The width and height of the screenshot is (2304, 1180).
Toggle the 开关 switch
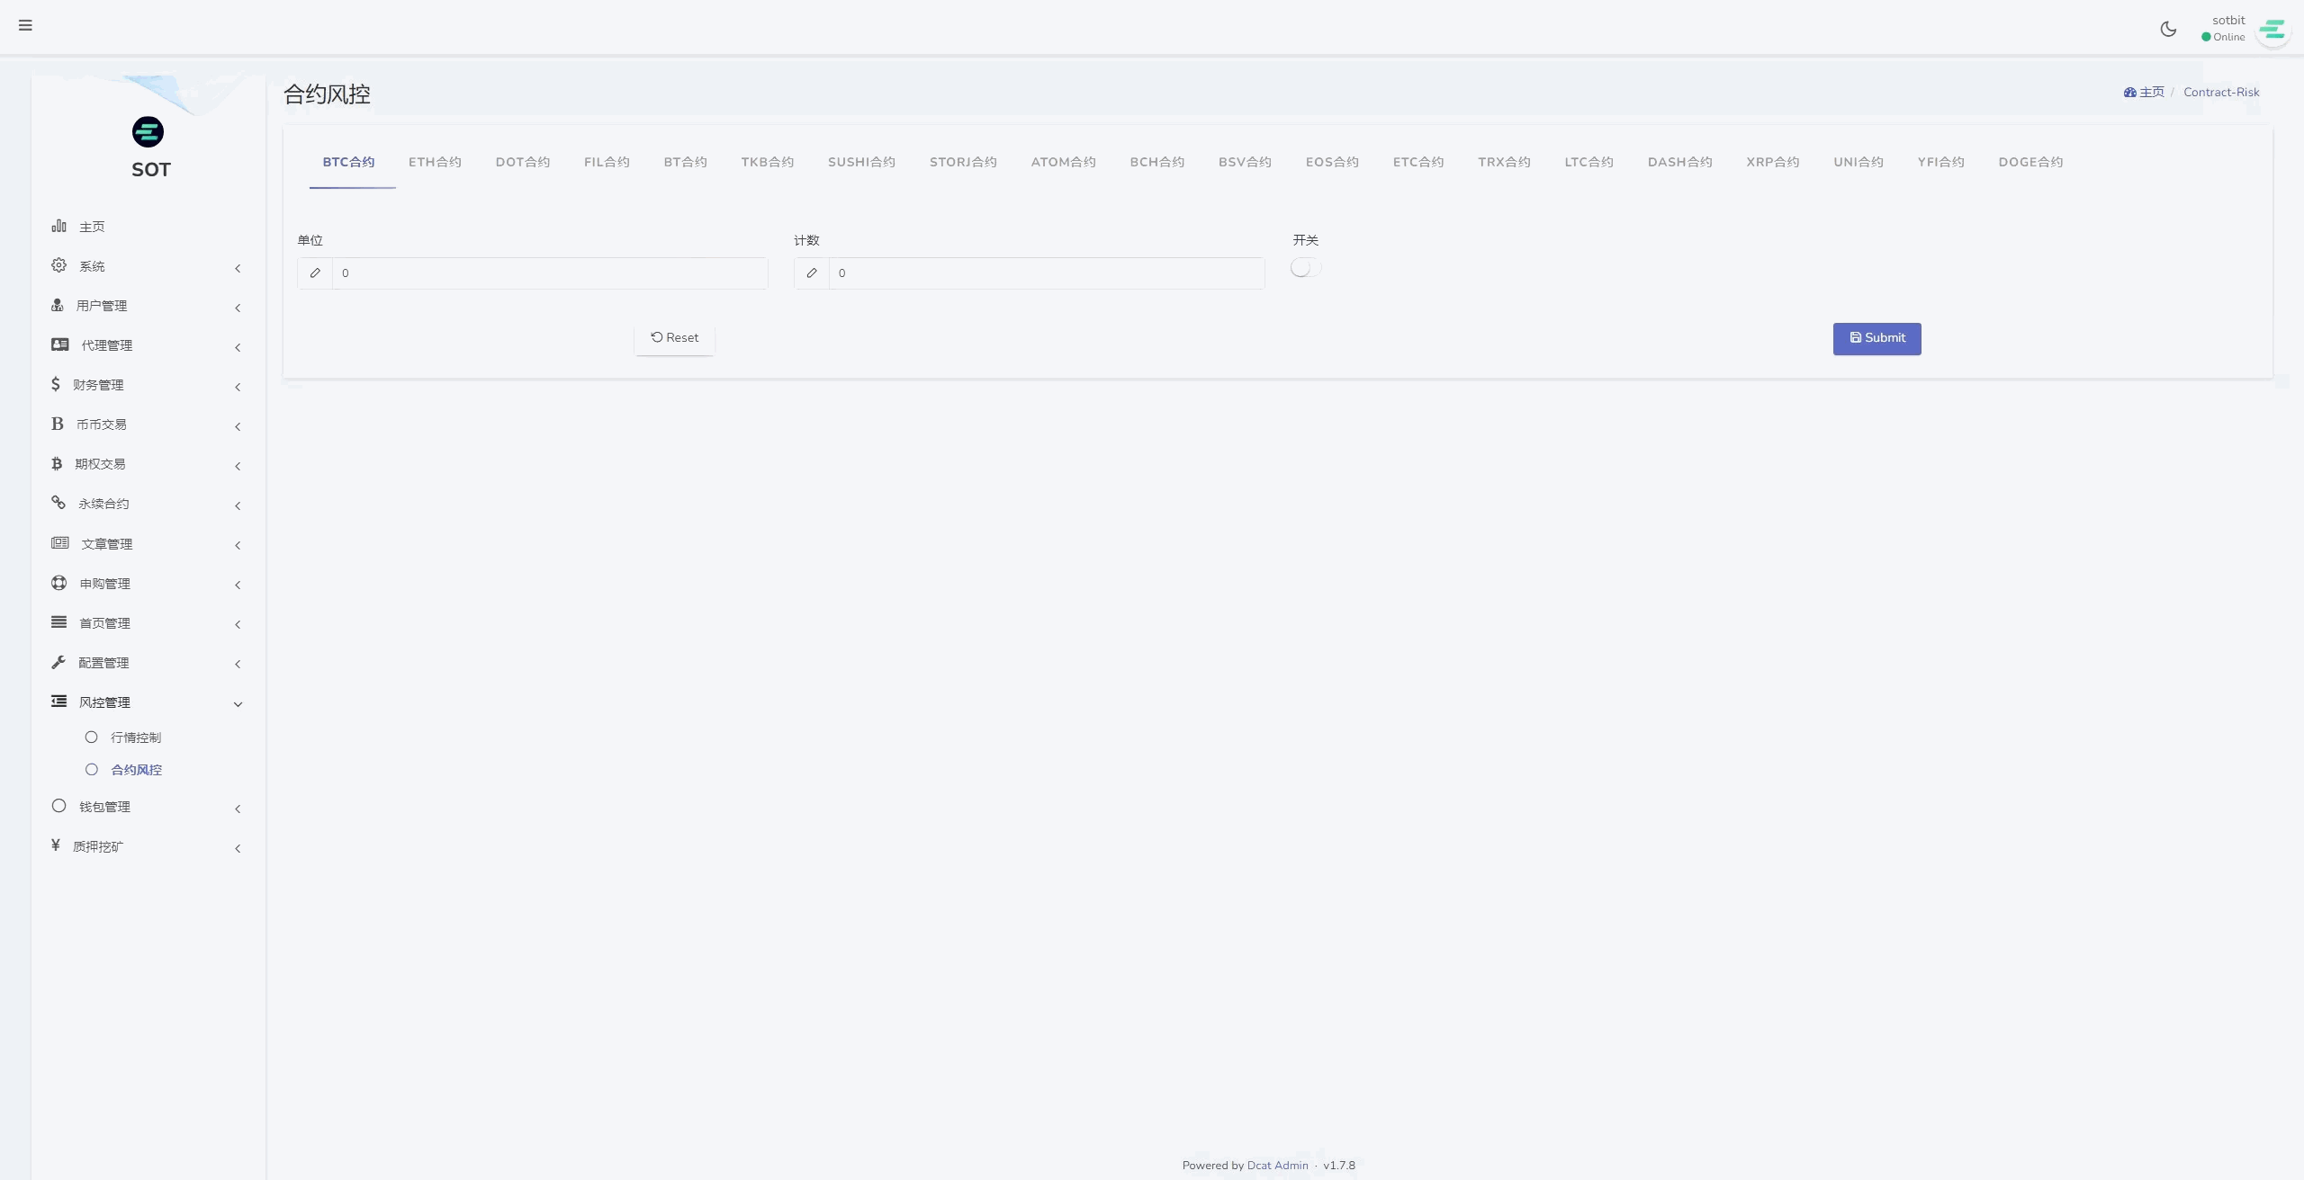click(x=1305, y=268)
